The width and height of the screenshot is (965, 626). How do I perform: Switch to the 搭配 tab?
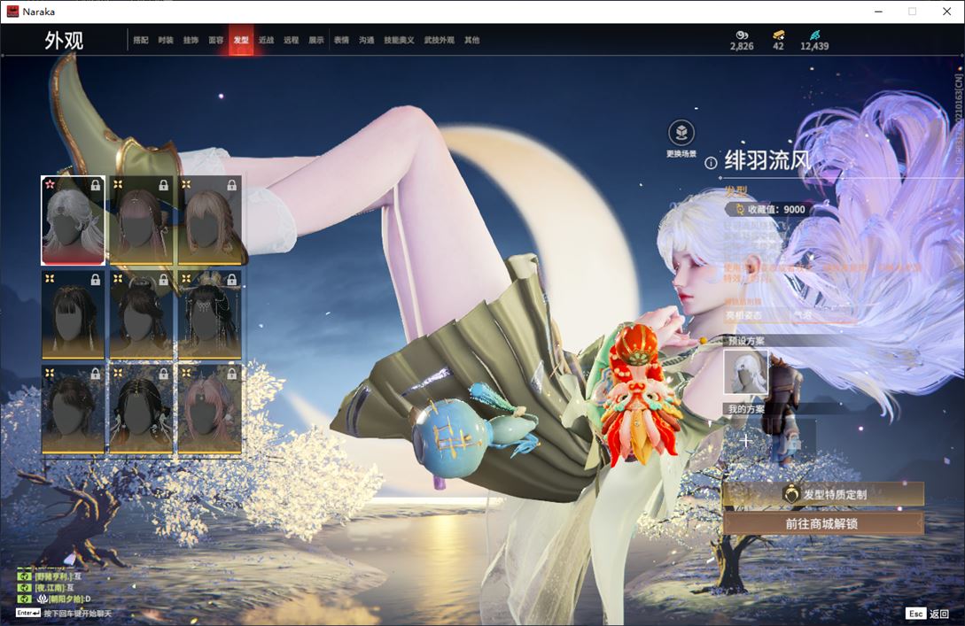click(x=141, y=40)
